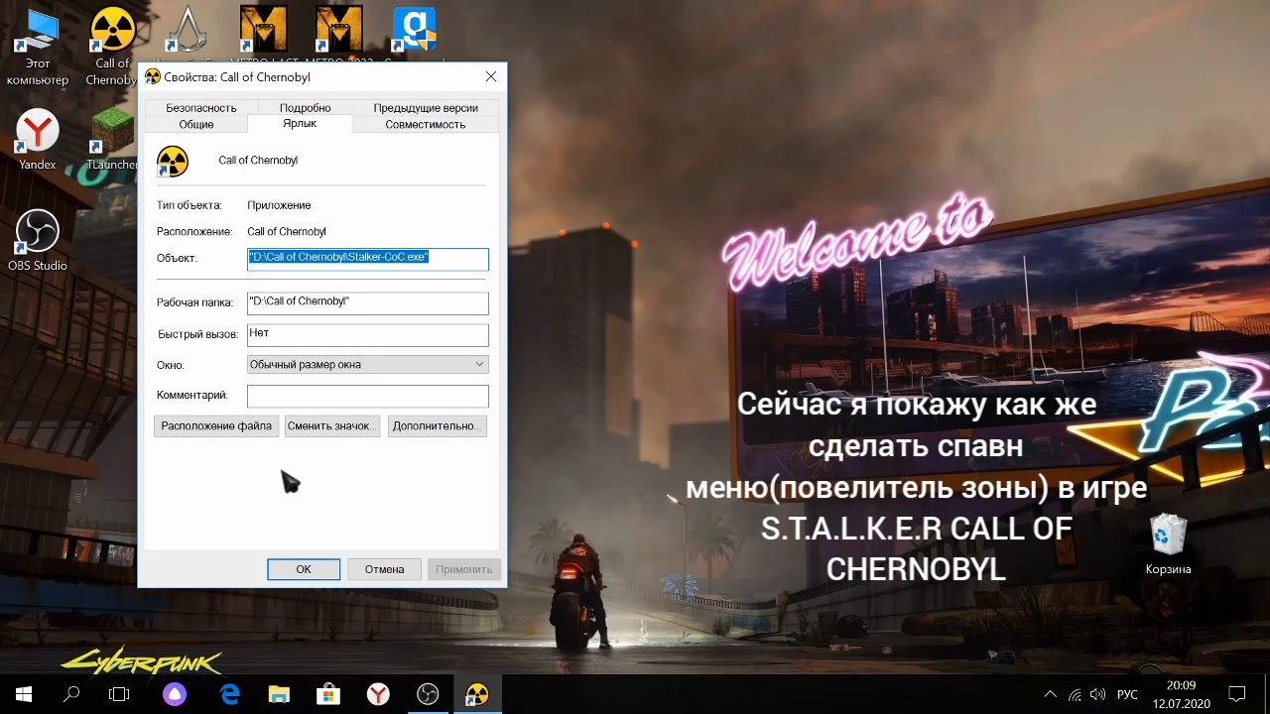Open Microsoft Store from the taskbar

pos(328,694)
